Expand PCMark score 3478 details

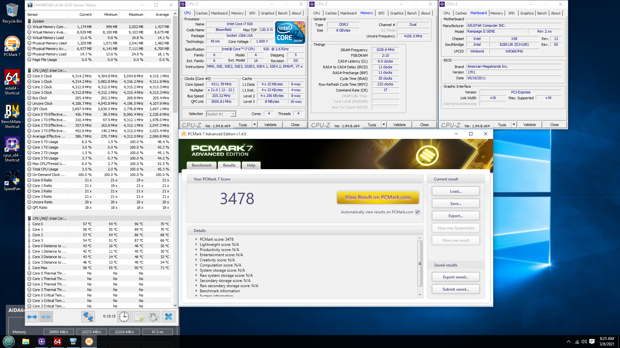click(196, 239)
